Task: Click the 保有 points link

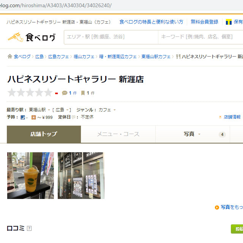Action: [x=238, y=22]
